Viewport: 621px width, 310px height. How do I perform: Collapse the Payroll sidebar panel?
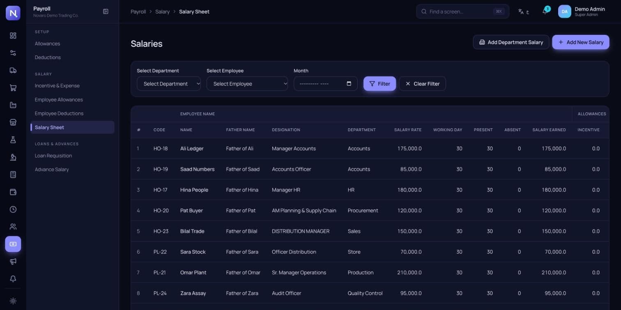(106, 11)
